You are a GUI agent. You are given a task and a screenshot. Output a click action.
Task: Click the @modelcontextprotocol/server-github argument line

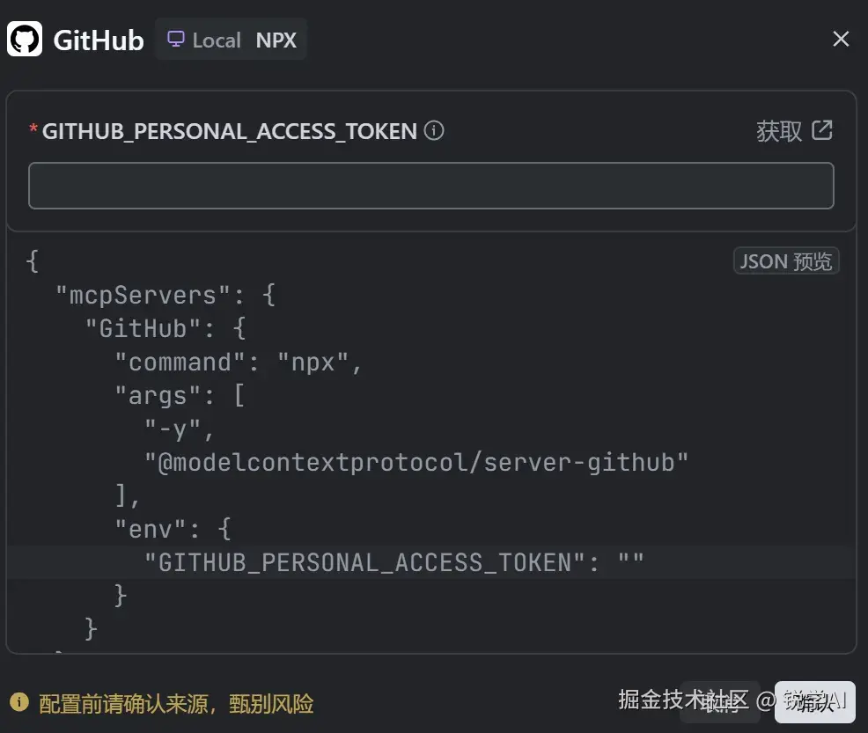tap(416, 462)
